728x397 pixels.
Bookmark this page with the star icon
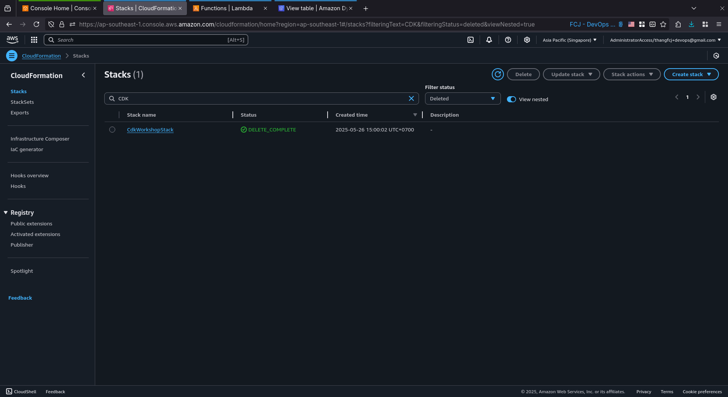[x=663, y=24]
